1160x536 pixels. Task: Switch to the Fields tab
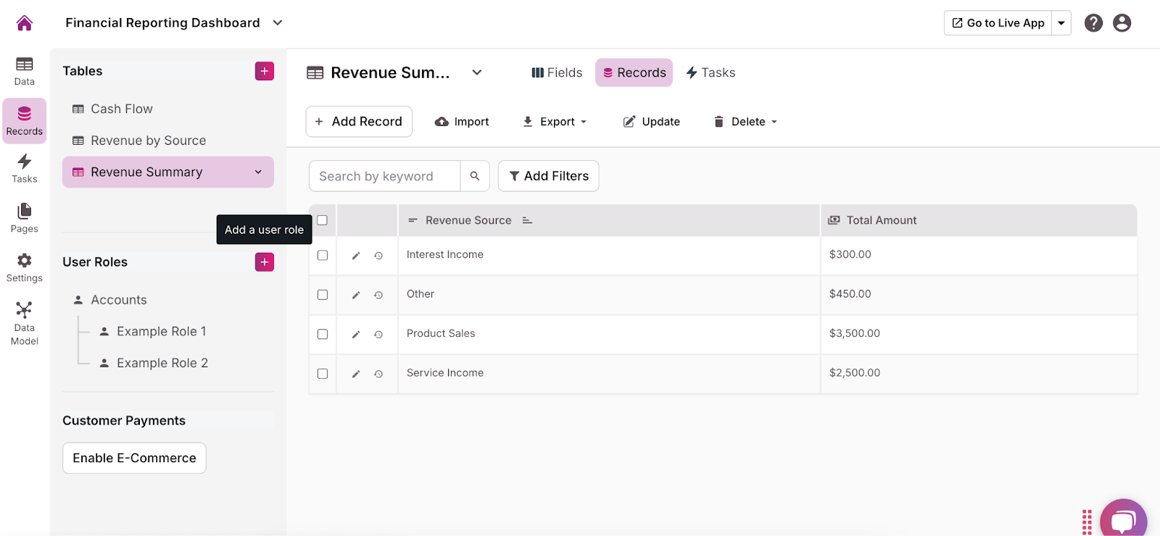coord(557,72)
